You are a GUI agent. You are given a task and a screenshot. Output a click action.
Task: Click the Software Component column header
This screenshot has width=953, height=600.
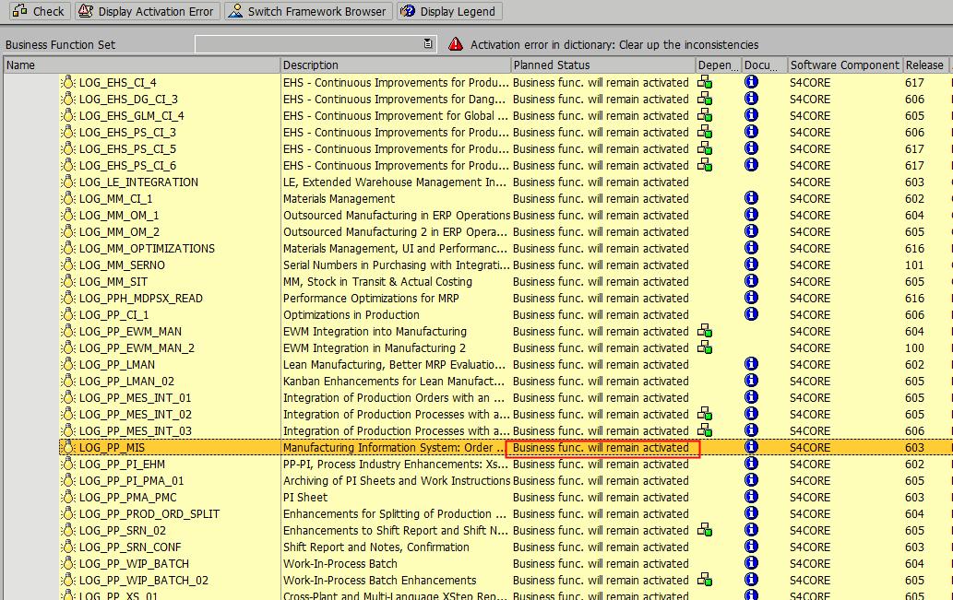tap(843, 65)
